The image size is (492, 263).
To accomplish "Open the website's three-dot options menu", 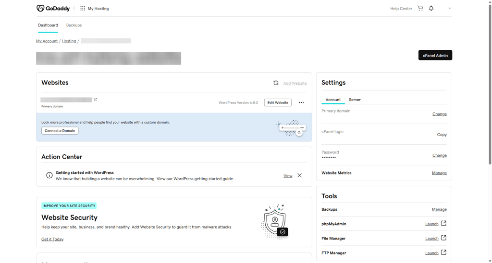I will (x=301, y=103).
